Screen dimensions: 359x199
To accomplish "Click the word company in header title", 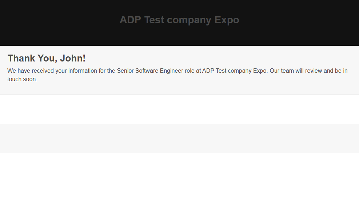I will tap(189, 20).
